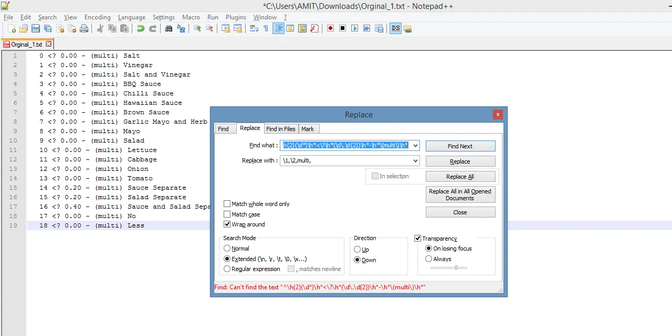The height and width of the screenshot is (336, 672).
Task: Click the Paste toolbar icon
Action: (124, 28)
